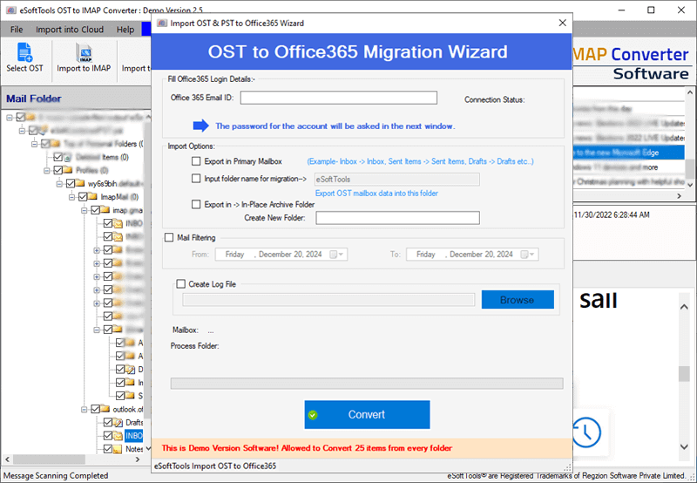Collapse the Top of Personal Folders node
The image size is (697, 483).
34,144
